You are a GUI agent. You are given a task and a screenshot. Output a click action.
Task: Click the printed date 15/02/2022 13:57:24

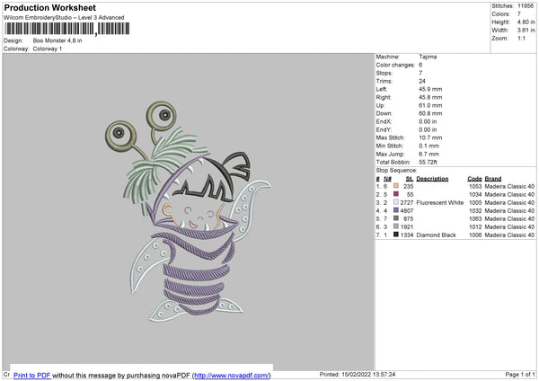368,375
